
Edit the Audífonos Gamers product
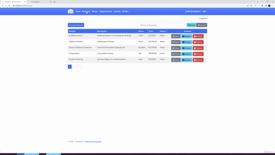click(176, 36)
